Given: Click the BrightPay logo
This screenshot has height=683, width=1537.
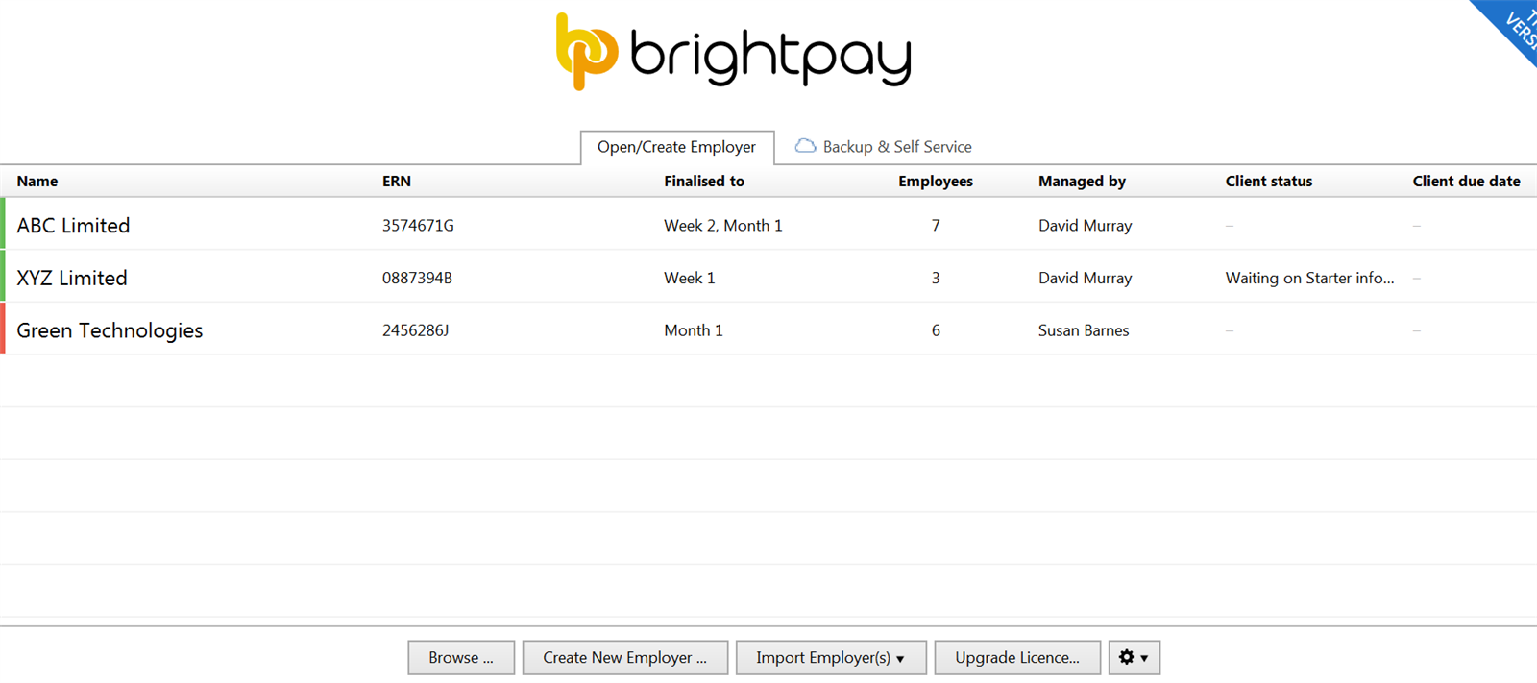Looking at the screenshot, I should (733, 52).
